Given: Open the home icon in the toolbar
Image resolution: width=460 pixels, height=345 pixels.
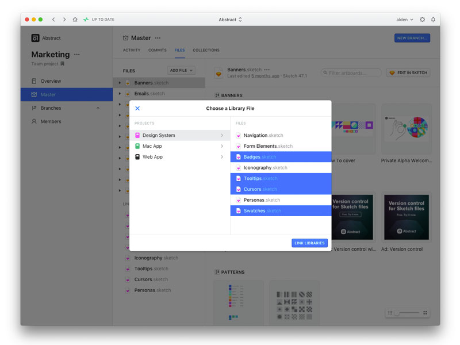Looking at the screenshot, I should pyautogui.click(x=75, y=20).
